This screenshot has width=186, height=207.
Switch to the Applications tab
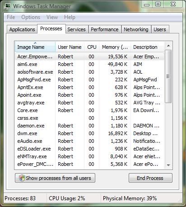click(x=22, y=29)
